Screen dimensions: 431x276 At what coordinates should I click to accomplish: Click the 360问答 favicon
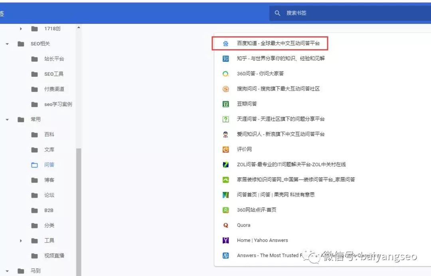pyautogui.click(x=225, y=74)
